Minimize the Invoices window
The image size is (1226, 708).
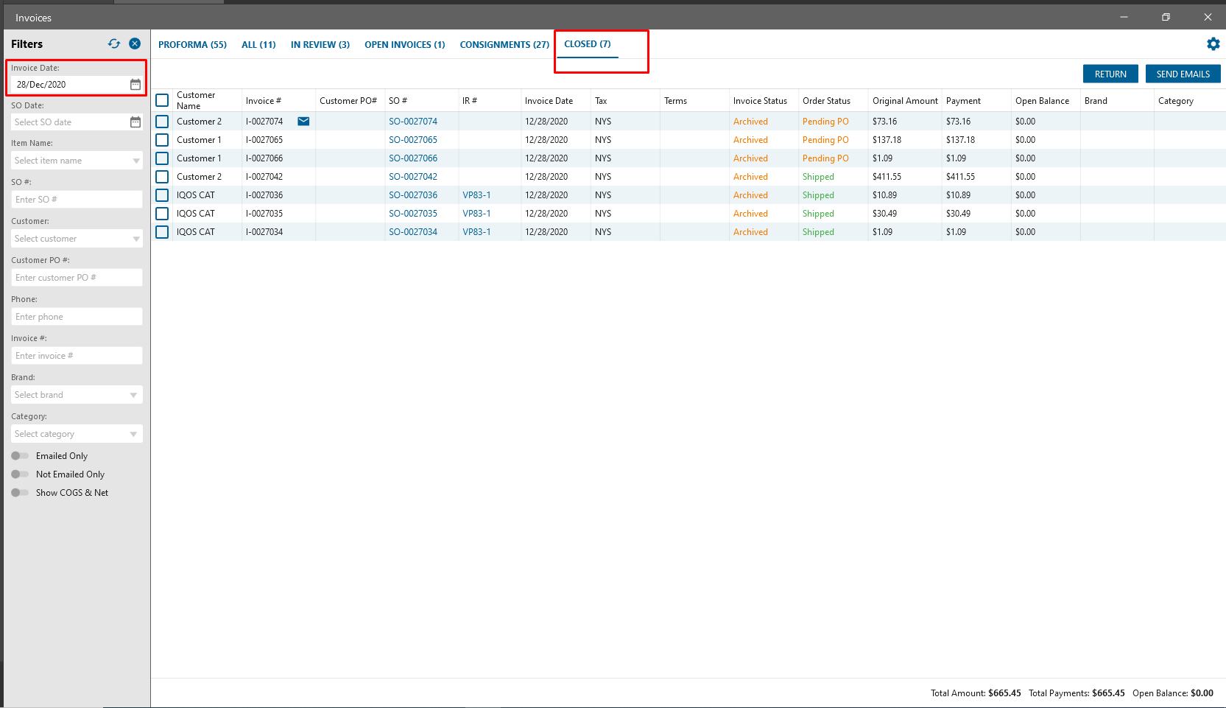click(1124, 17)
